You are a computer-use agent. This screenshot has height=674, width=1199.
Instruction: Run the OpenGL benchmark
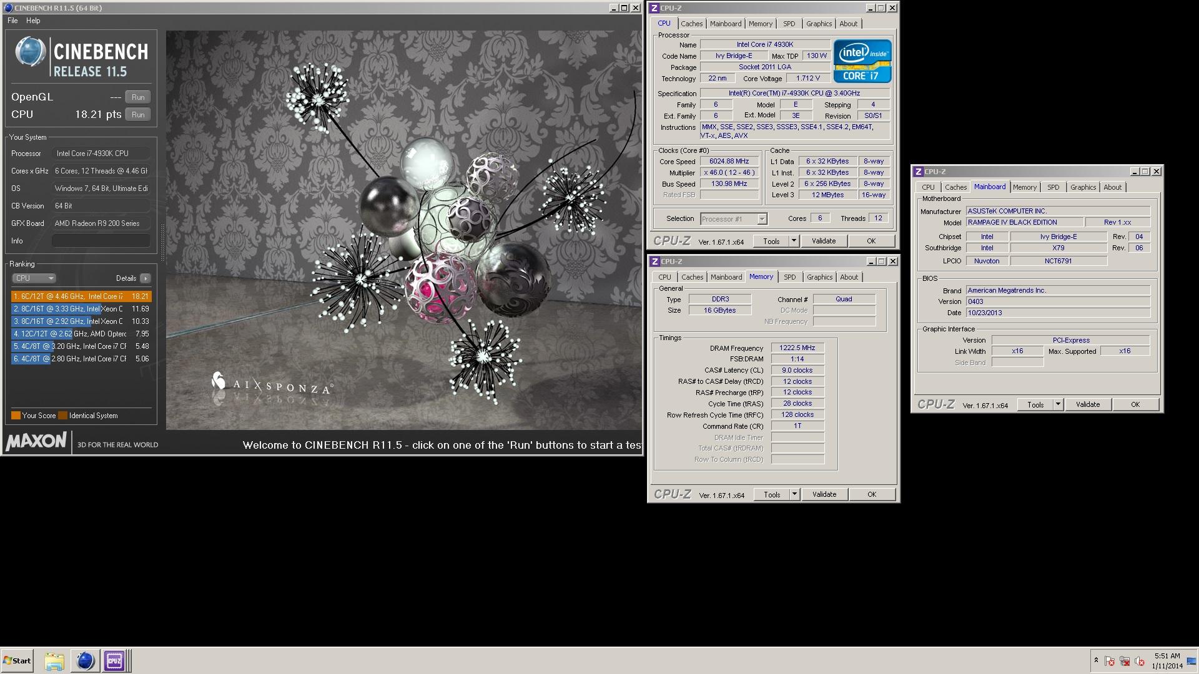pos(138,97)
